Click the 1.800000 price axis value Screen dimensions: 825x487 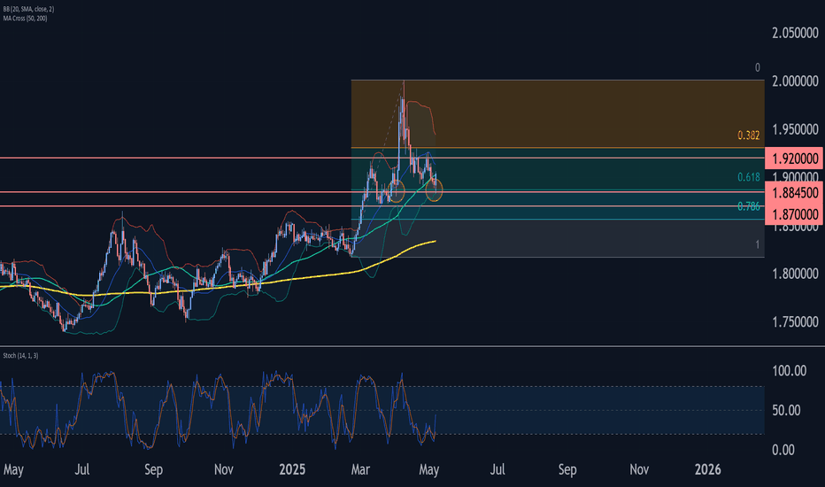(795, 274)
